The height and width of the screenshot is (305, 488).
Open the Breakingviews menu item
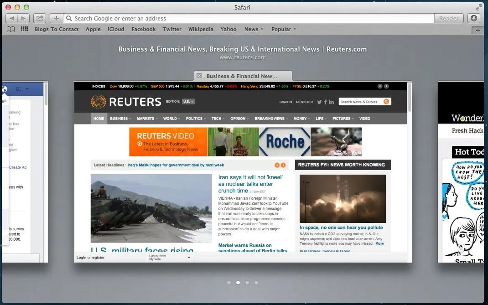pos(271,119)
